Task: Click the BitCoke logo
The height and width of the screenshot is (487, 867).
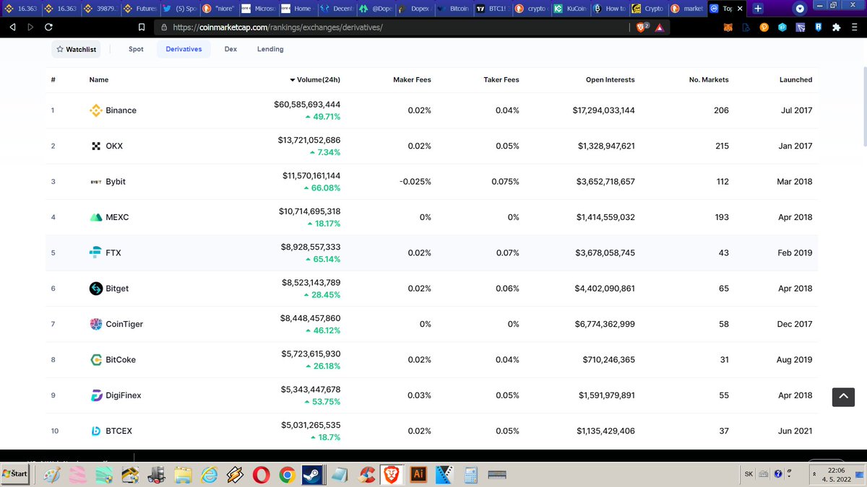Action: pos(95,359)
